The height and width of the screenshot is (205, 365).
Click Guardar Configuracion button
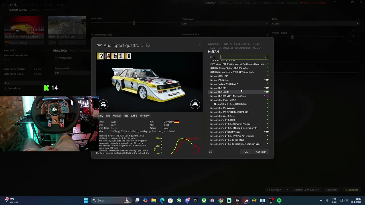306,190
